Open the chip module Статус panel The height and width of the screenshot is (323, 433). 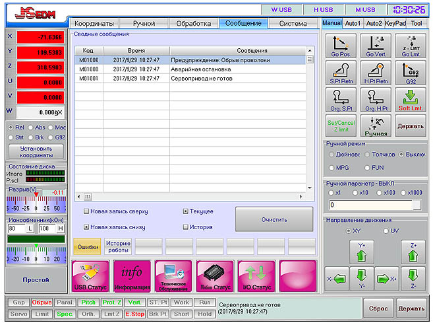click(x=215, y=276)
